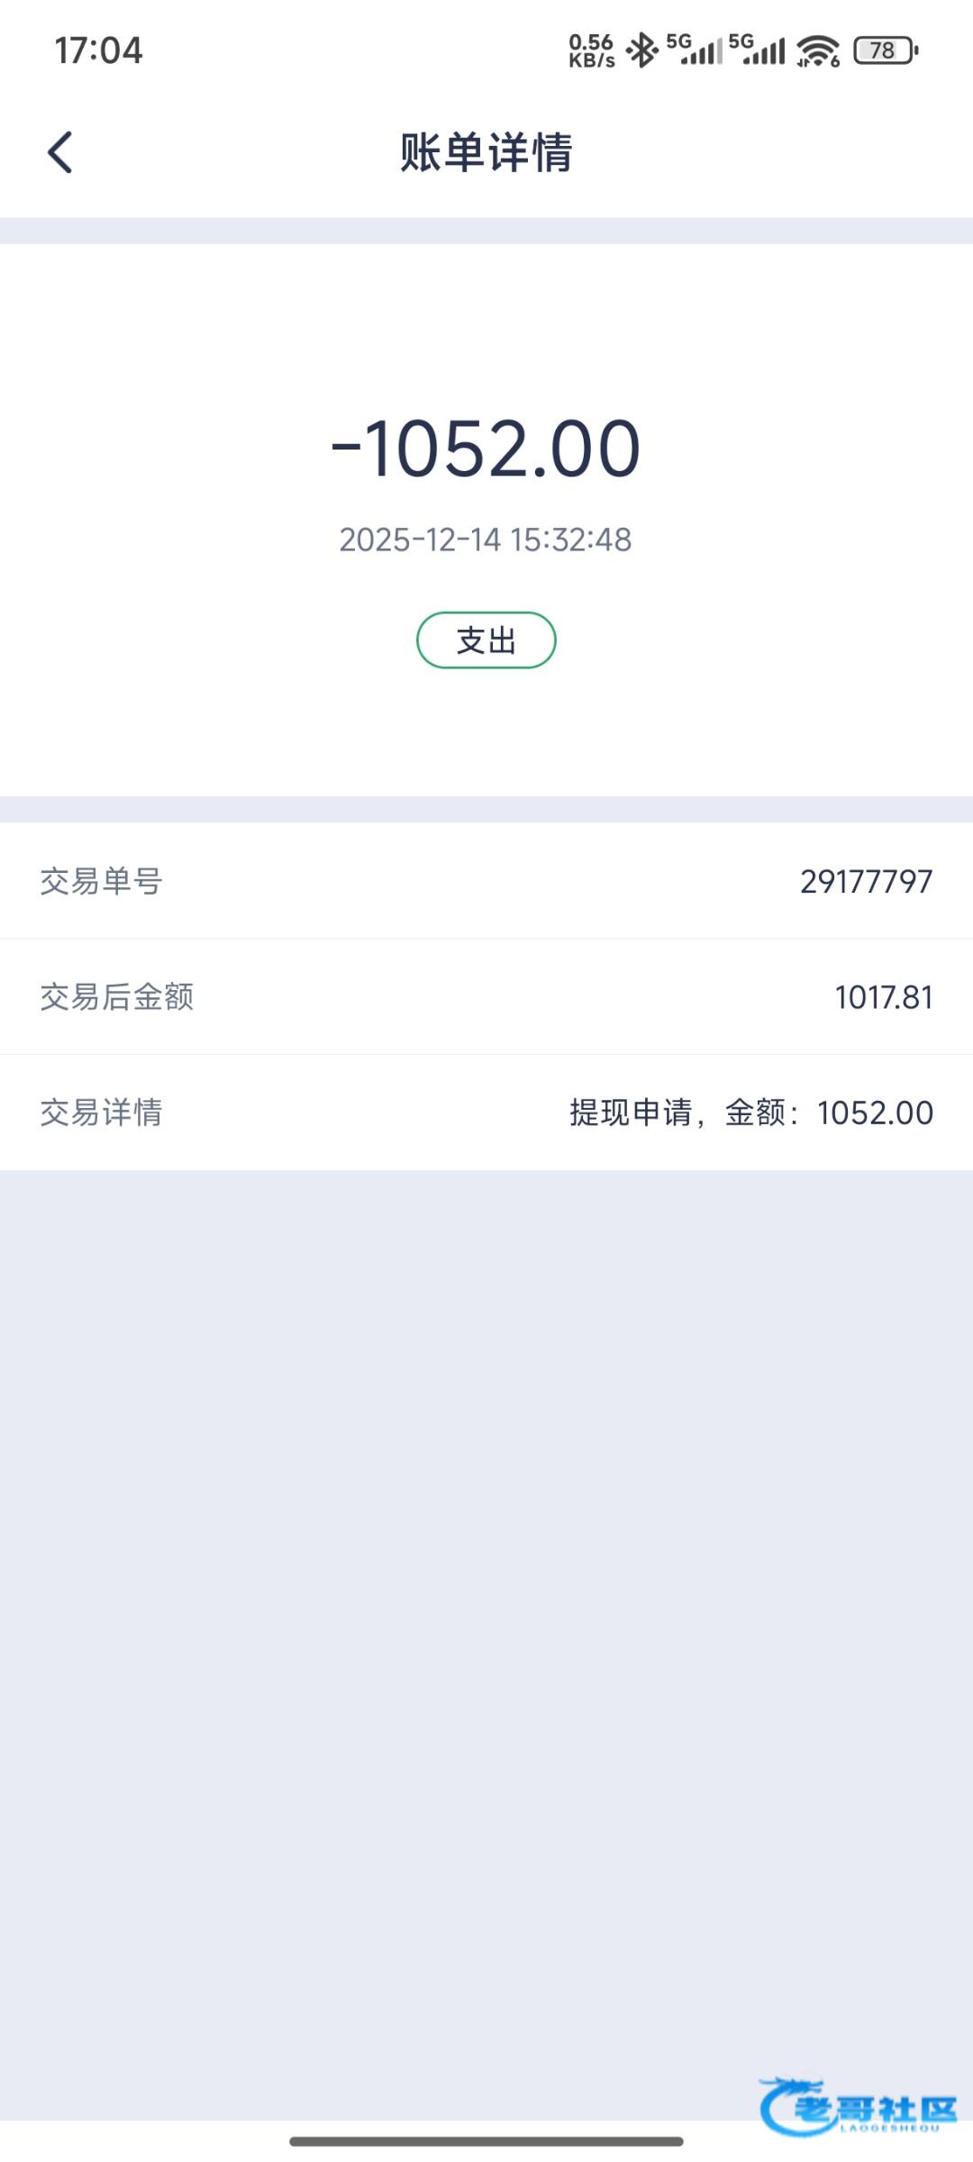Tap the first 5G signal icon
The image size is (973, 2162).
click(695, 50)
